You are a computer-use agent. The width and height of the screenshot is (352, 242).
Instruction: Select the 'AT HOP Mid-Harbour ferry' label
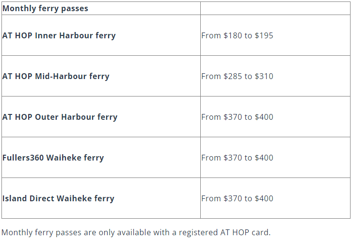tap(56, 76)
